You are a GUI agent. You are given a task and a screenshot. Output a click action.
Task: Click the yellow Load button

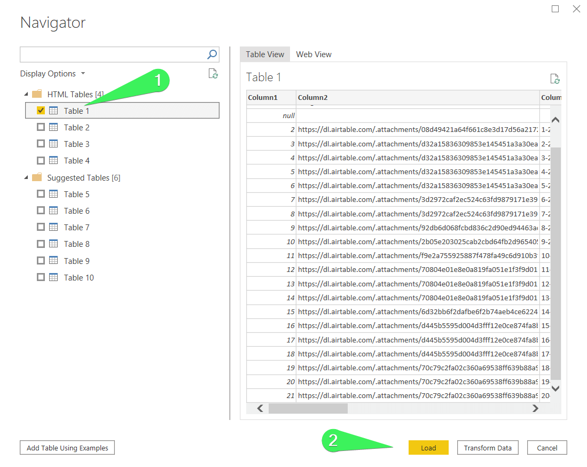click(428, 448)
